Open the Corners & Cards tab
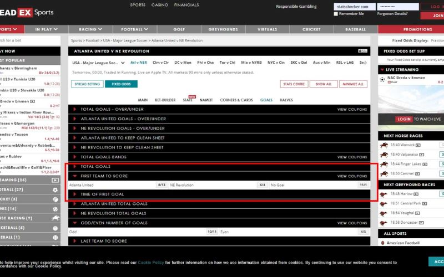This screenshot has width=444, height=277. [x=236, y=100]
